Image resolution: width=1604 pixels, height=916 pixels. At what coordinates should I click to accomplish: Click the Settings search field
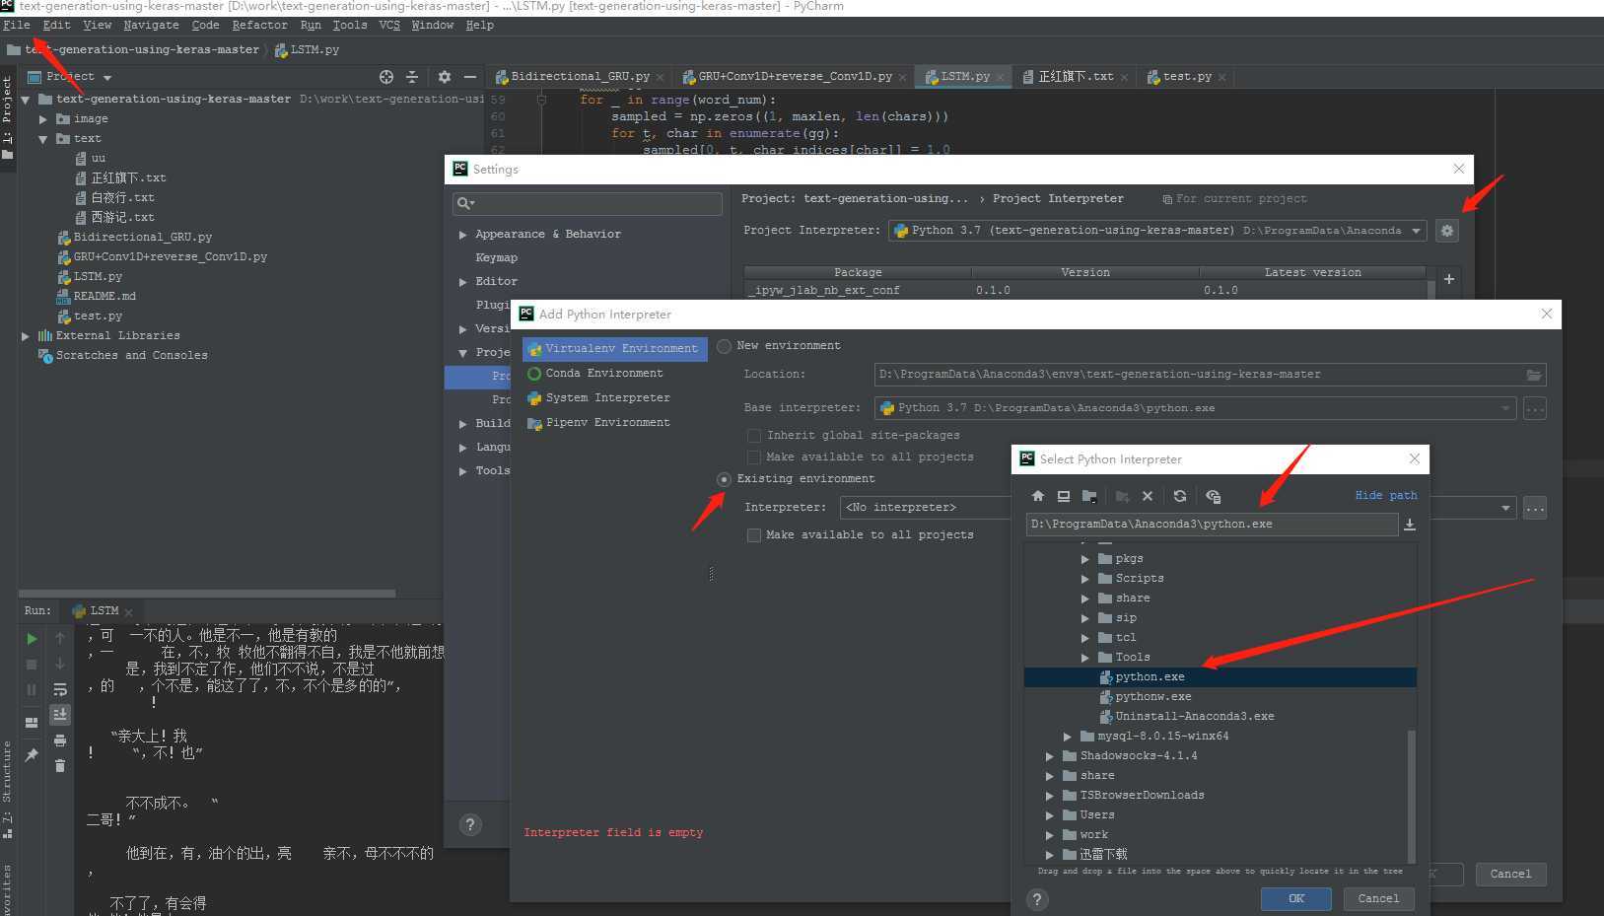coord(588,204)
